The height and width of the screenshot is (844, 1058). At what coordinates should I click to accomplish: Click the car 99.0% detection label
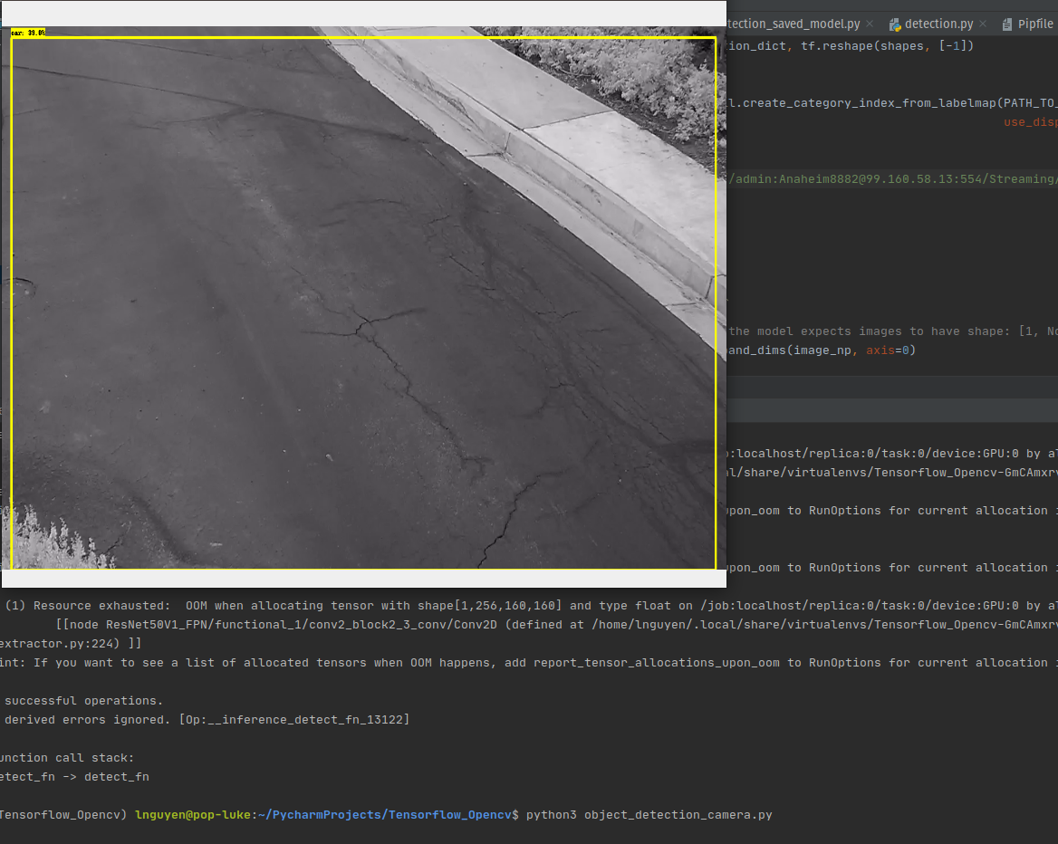tap(28, 33)
